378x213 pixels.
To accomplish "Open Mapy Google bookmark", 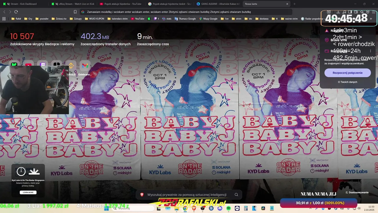I will tap(208, 19).
